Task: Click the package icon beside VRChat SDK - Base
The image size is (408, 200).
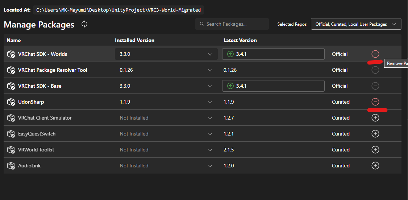Action: [11, 86]
